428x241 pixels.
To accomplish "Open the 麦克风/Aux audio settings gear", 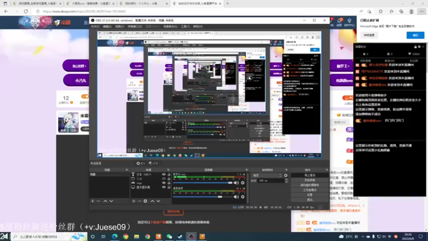I will 243,183.
